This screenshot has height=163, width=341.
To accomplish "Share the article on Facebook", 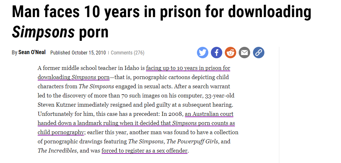I will tap(216, 53).
